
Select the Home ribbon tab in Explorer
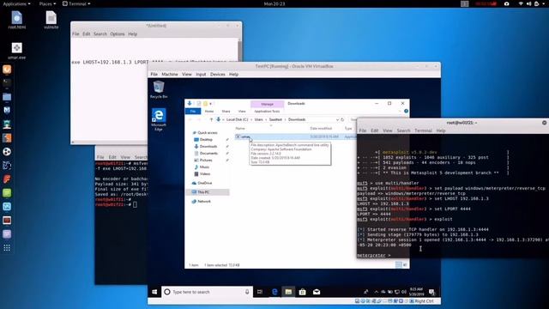(209, 111)
